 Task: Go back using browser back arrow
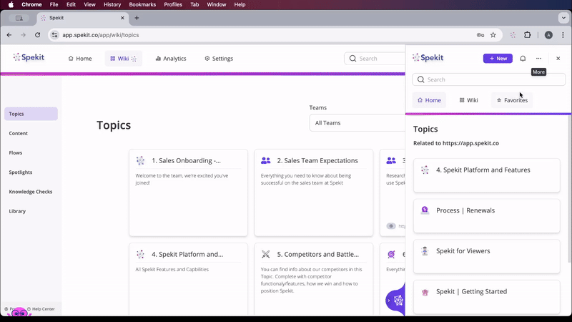(9, 35)
